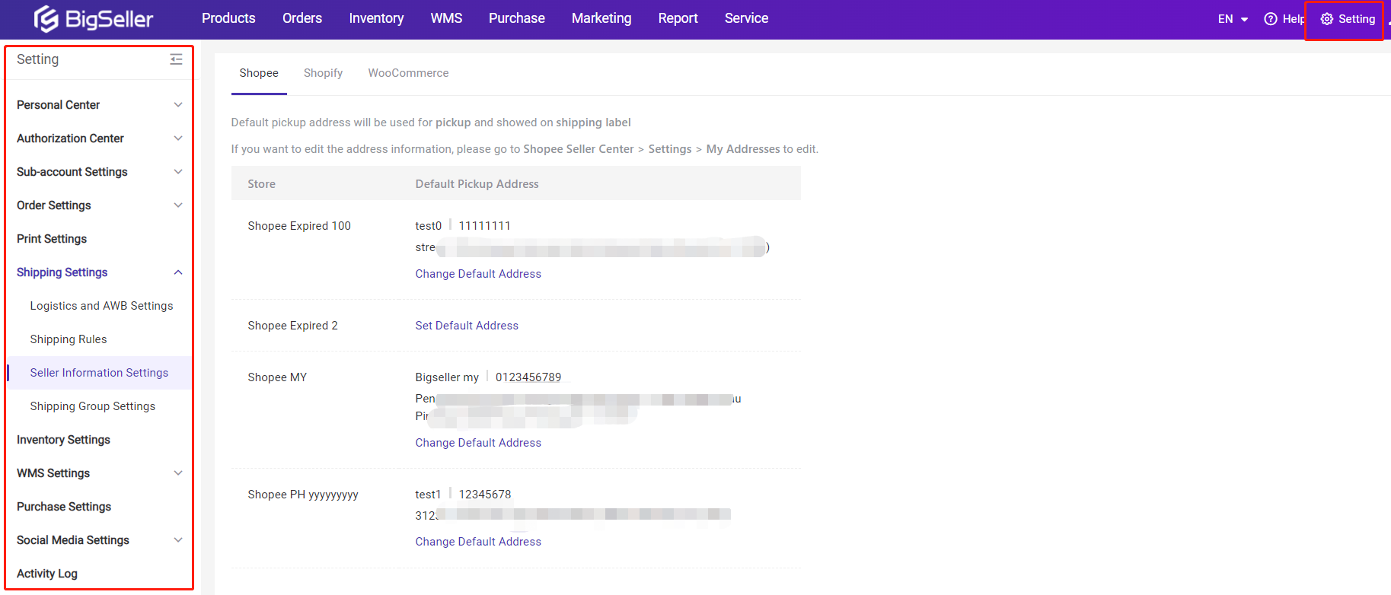Open the Marketing menu
Viewport: 1391px width, 595px height.
[601, 18]
